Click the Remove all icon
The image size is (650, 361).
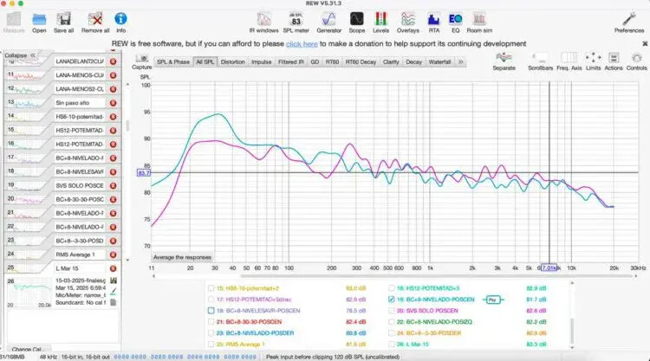pos(95,23)
